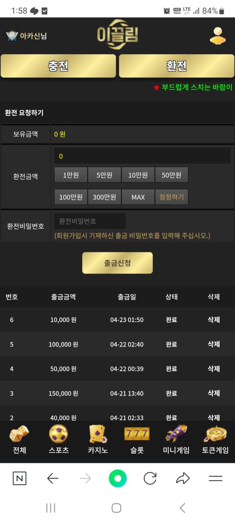The width and height of the screenshot is (235, 523).
Task: Open the 스포츠 soccer ball icon
Action: (59, 435)
